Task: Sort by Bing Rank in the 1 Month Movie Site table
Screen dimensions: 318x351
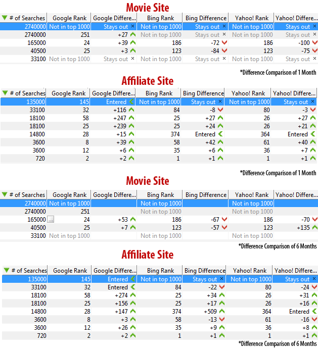Action: click(160, 18)
